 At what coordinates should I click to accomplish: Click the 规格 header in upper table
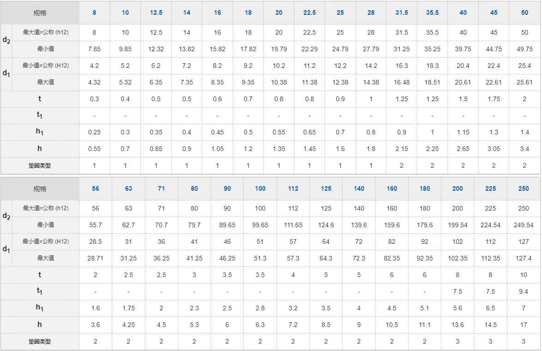pyautogui.click(x=40, y=12)
